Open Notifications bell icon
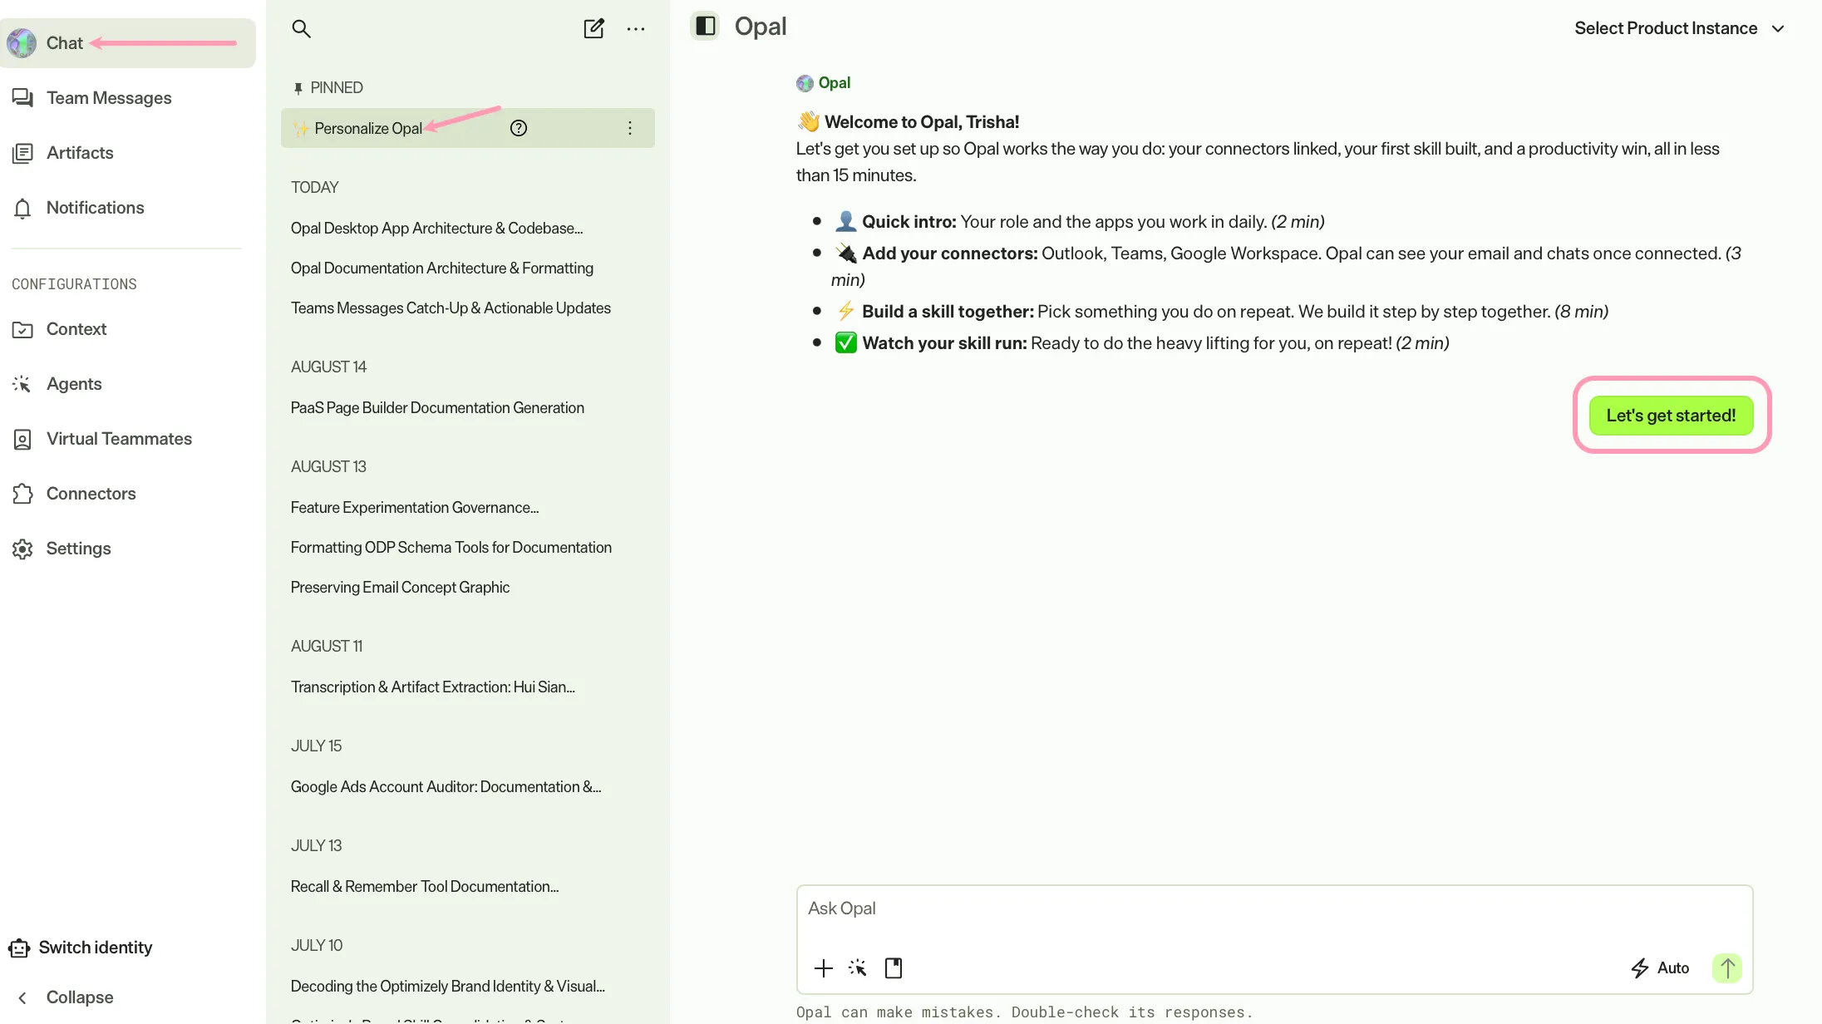1822x1024 pixels. pos(22,208)
